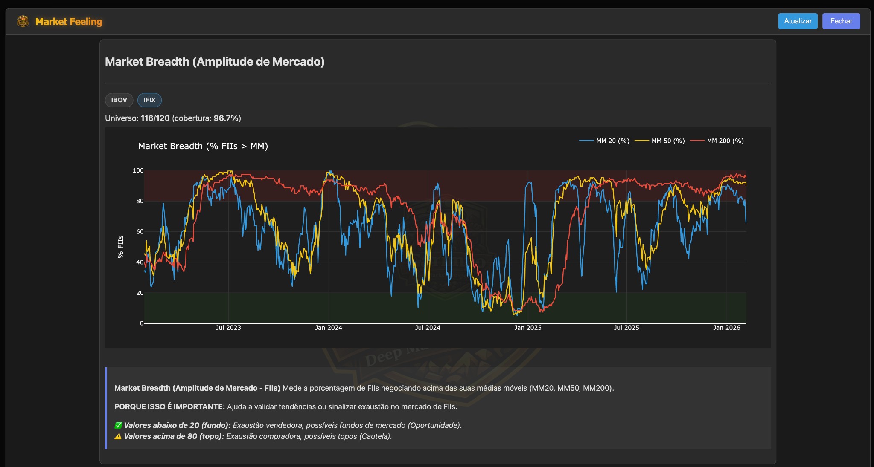Click the Market Breadth chart title
874x467 pixels.
pos(203,146)
